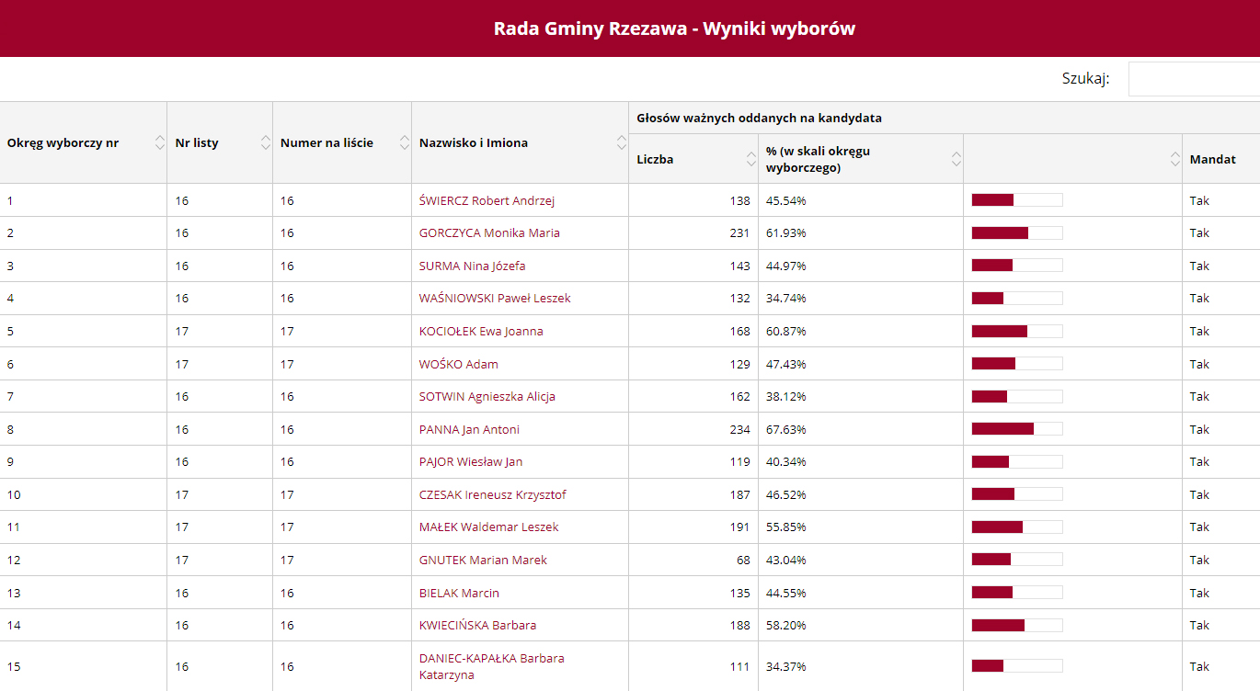Sort by progress bar column arrows

tap(1174, 159)
